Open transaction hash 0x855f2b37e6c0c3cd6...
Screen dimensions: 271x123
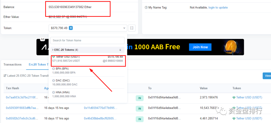(22, 118)
